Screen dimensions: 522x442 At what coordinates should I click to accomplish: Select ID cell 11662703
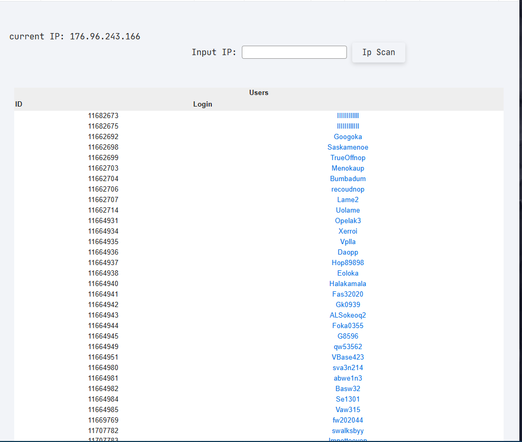pyautogui.click(x=103, y=168)
